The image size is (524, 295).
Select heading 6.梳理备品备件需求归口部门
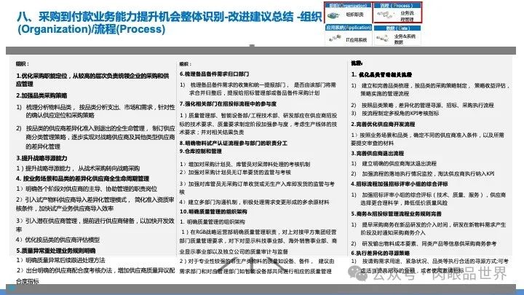(214, 74)
